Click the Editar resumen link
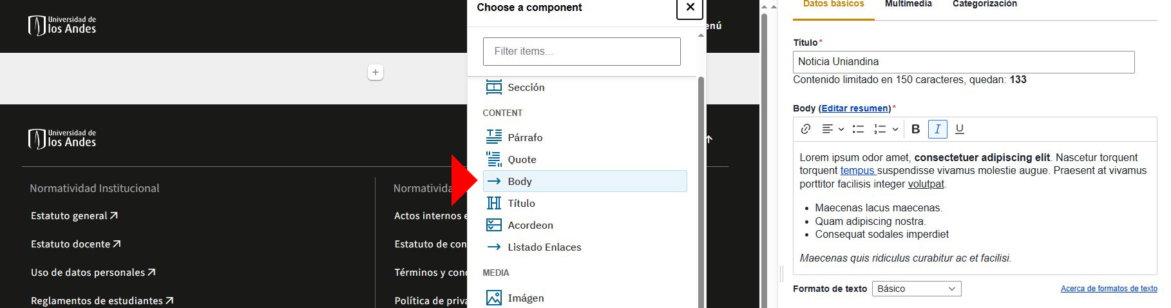 tap(855, 108)
